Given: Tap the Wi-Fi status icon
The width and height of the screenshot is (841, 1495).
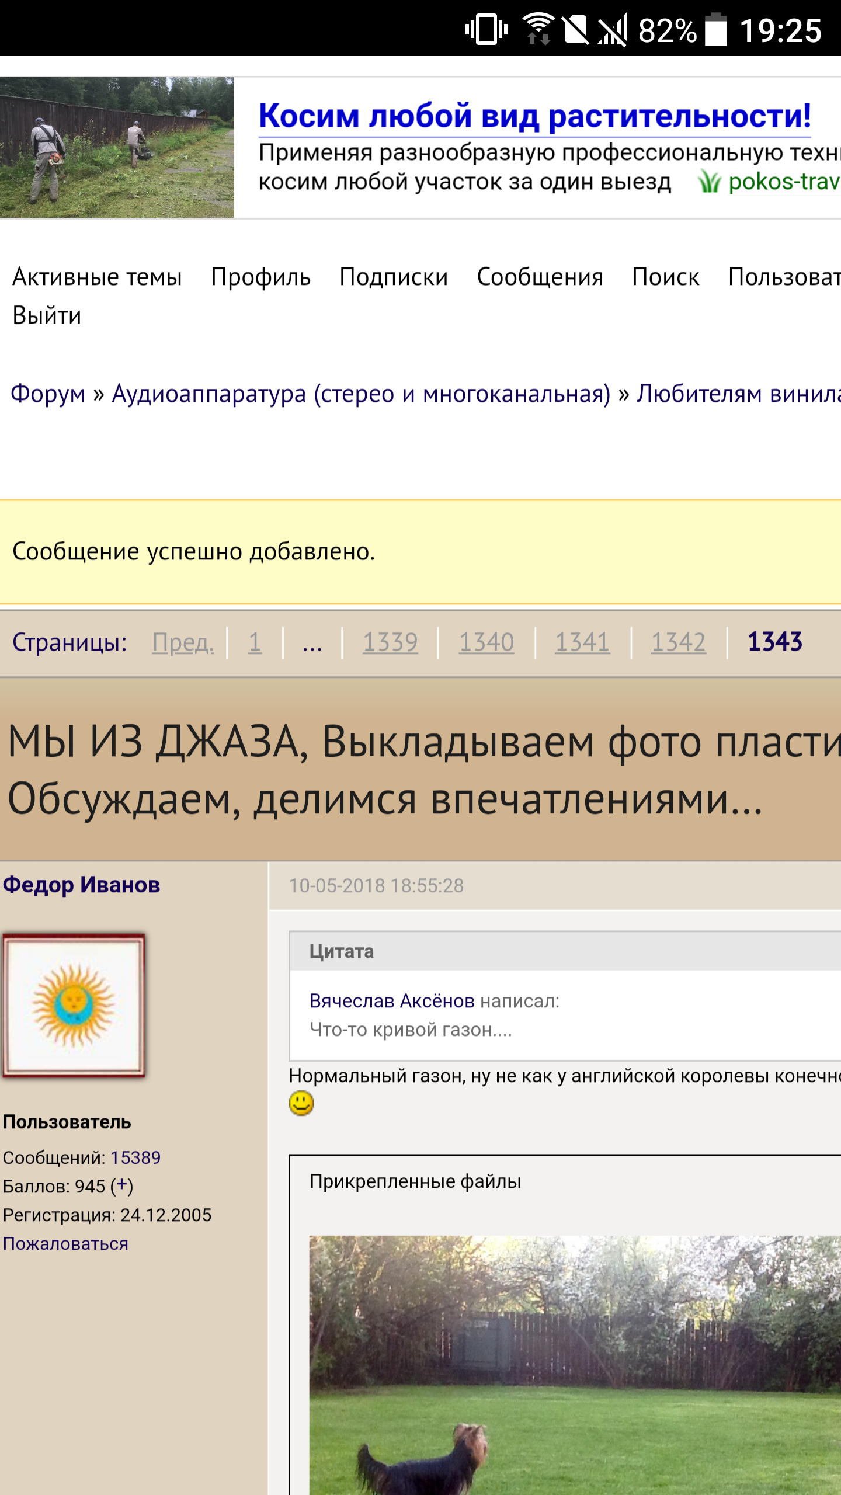Looking at the screenshot, I should click(x=537, y=29).
